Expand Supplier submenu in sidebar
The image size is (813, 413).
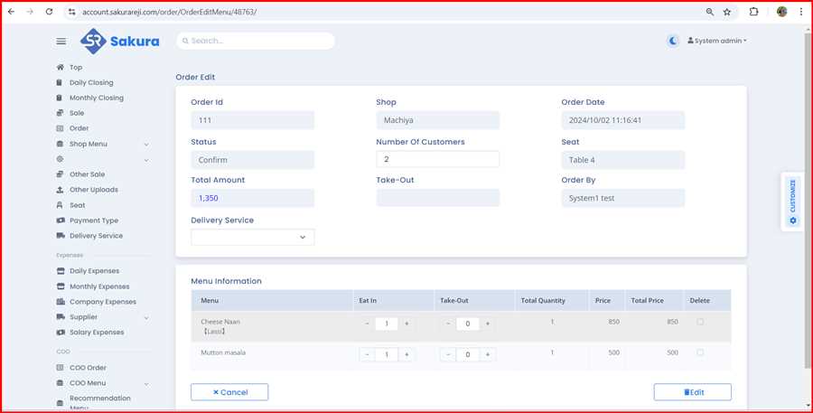point(146,318)
